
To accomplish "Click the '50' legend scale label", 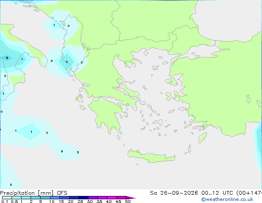I will (128, 201).
